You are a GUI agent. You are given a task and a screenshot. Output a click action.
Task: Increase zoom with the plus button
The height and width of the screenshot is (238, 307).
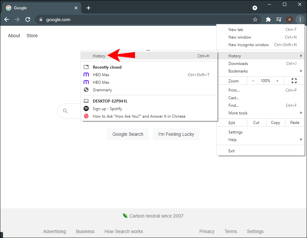(277, 81)
